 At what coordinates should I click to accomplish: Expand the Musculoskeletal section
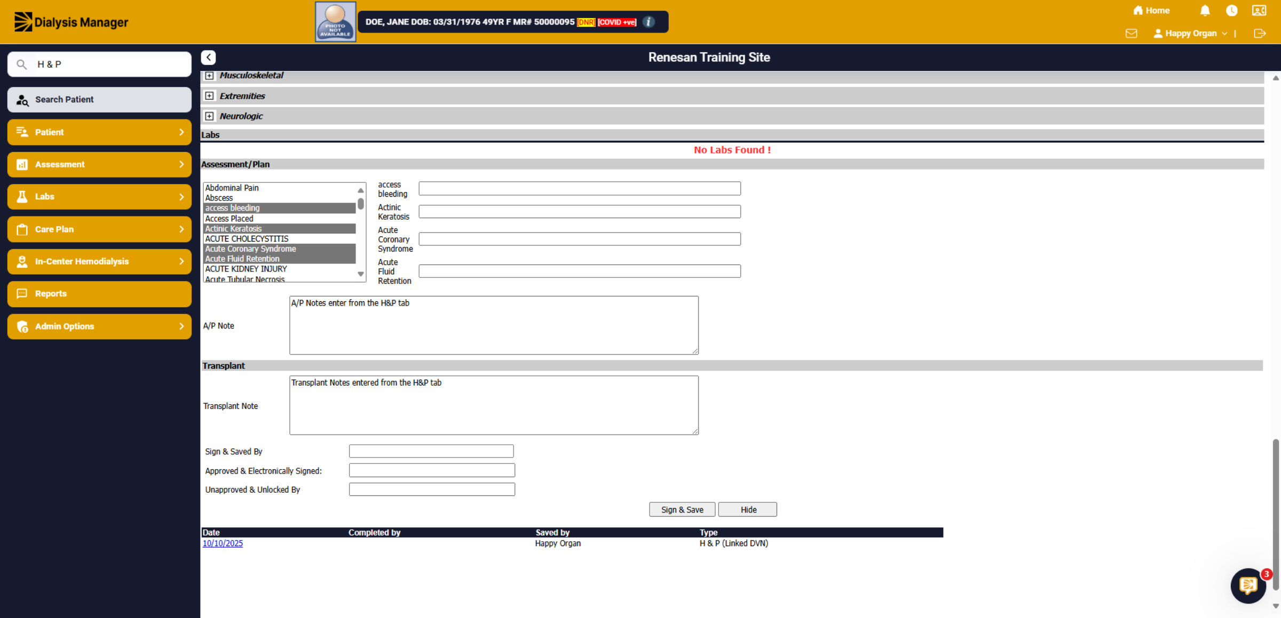[209, 76]
